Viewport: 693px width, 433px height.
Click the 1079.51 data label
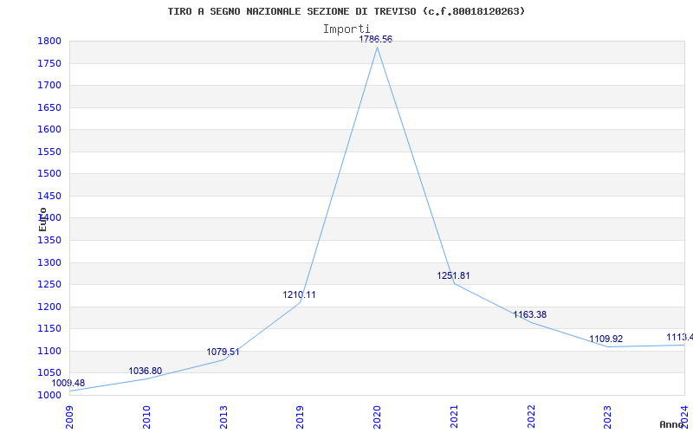click(223, 352)
